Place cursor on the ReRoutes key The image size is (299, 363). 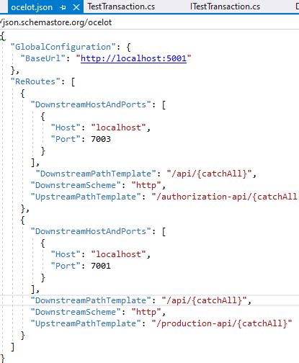point(35,81)
